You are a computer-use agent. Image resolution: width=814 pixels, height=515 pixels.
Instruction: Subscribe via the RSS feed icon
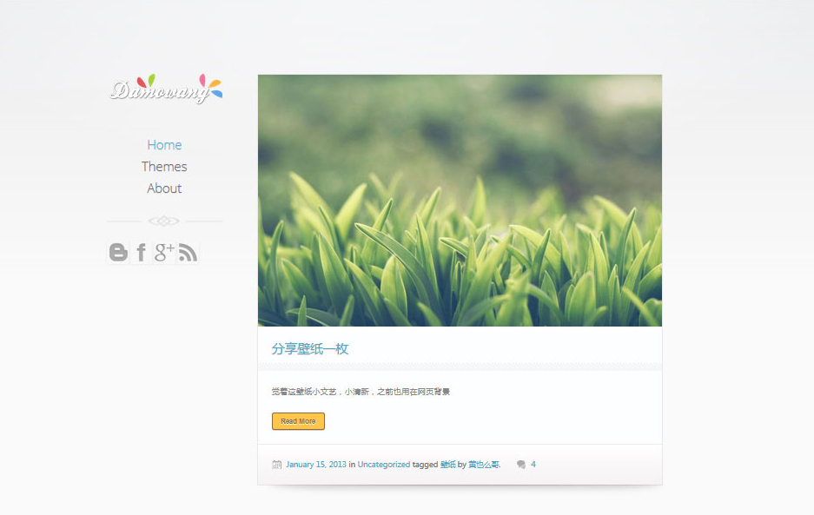click(x=188, y=252)
